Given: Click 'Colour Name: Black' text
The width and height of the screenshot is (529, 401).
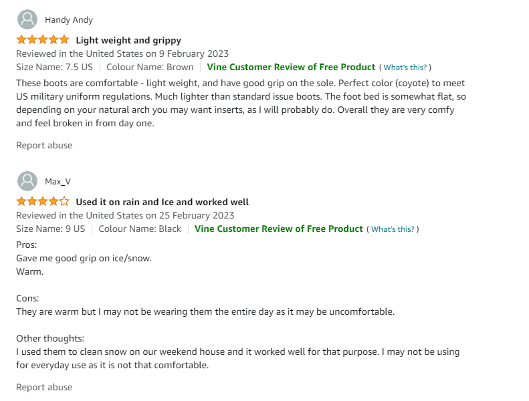Looking at the screenshot, I should (140, 229).
